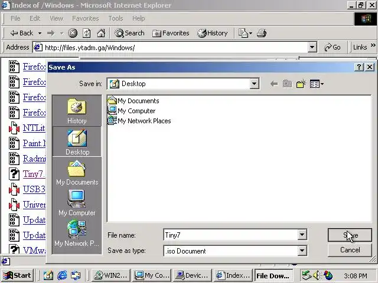Click the Refresh page icon
The image size is (378, 283).
(x=87, y=33)
